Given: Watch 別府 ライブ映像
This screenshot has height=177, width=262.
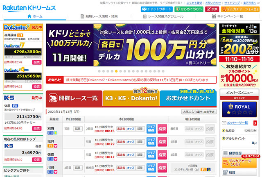Looking at the screenshot, I should [151, 129].
